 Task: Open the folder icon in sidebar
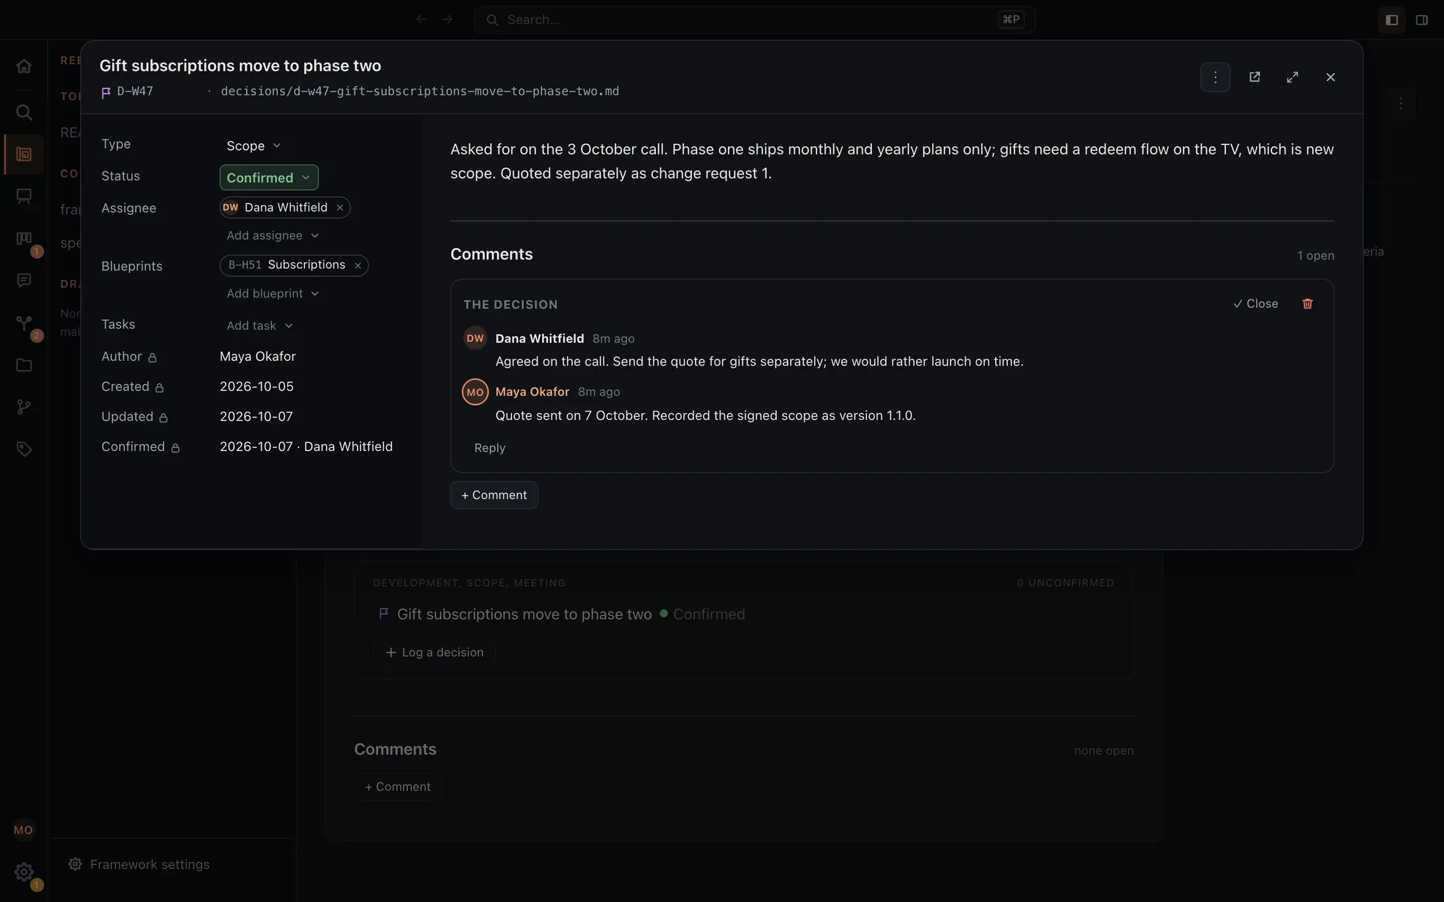click(23, 365)
